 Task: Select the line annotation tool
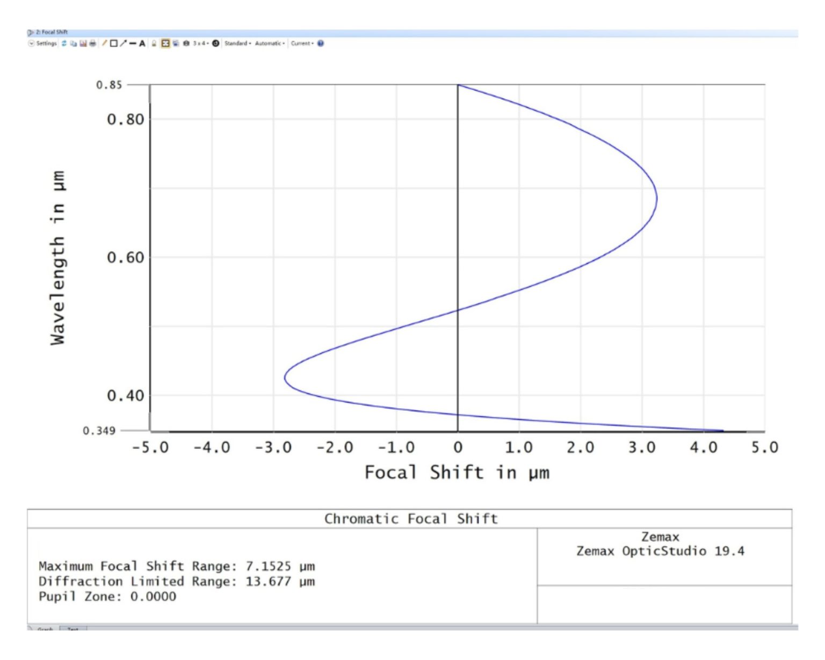(104, 45)
